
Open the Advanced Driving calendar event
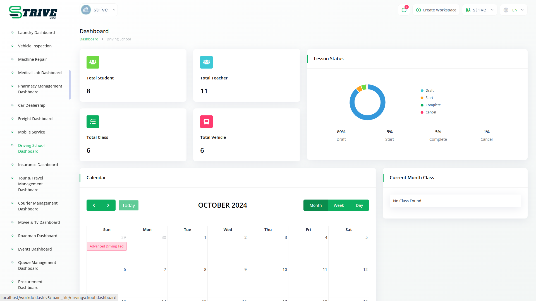tap(106, 246)
